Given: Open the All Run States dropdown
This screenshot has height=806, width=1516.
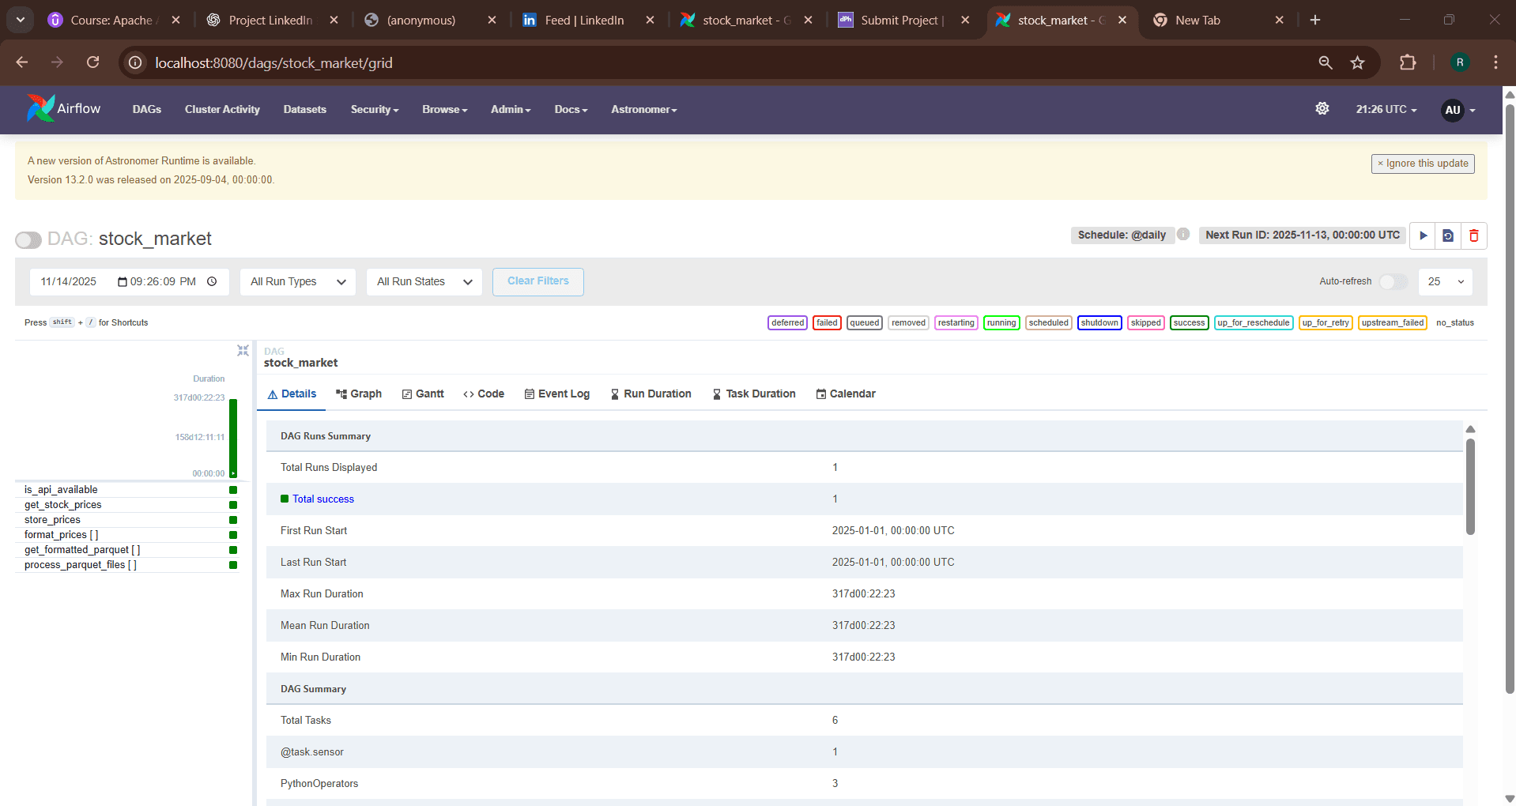Looking at the screenshot, I should (424, 281).
